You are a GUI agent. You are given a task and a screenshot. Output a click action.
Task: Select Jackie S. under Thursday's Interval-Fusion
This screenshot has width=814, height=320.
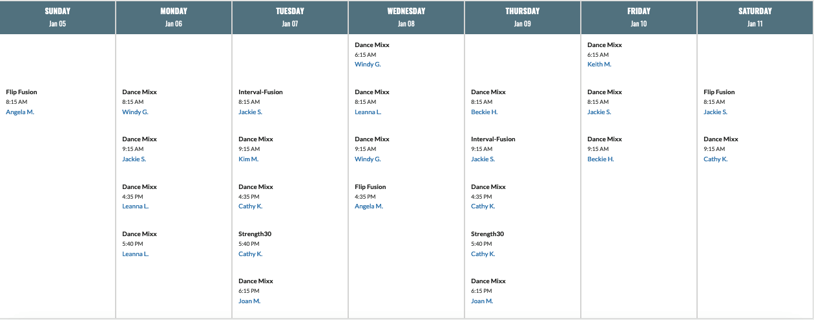(483, 159)
